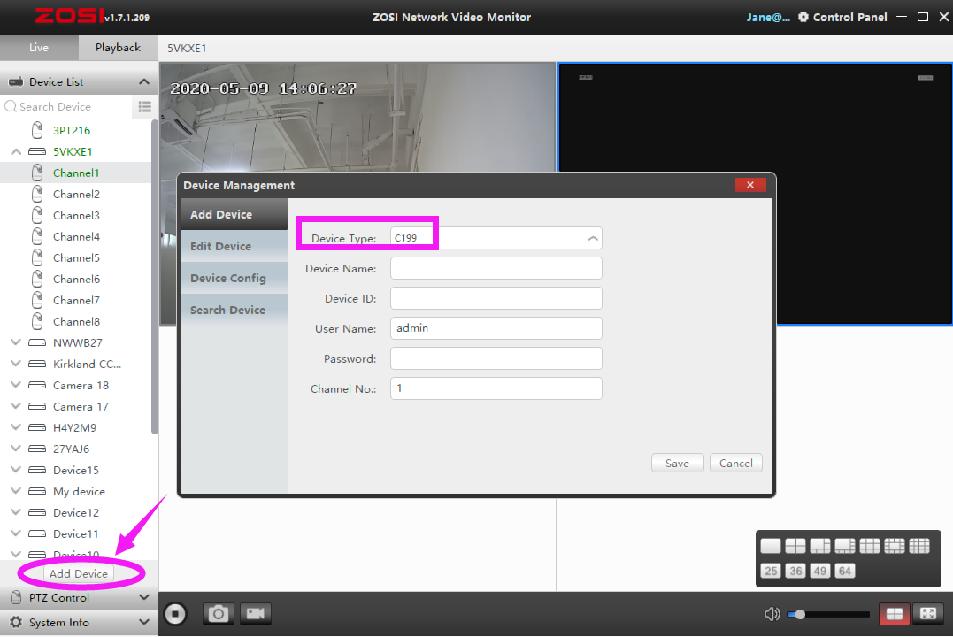Select the 64-channel grid layout
Image resolution: width=953 pixels, height=637 pixels.
coord(845,571)
